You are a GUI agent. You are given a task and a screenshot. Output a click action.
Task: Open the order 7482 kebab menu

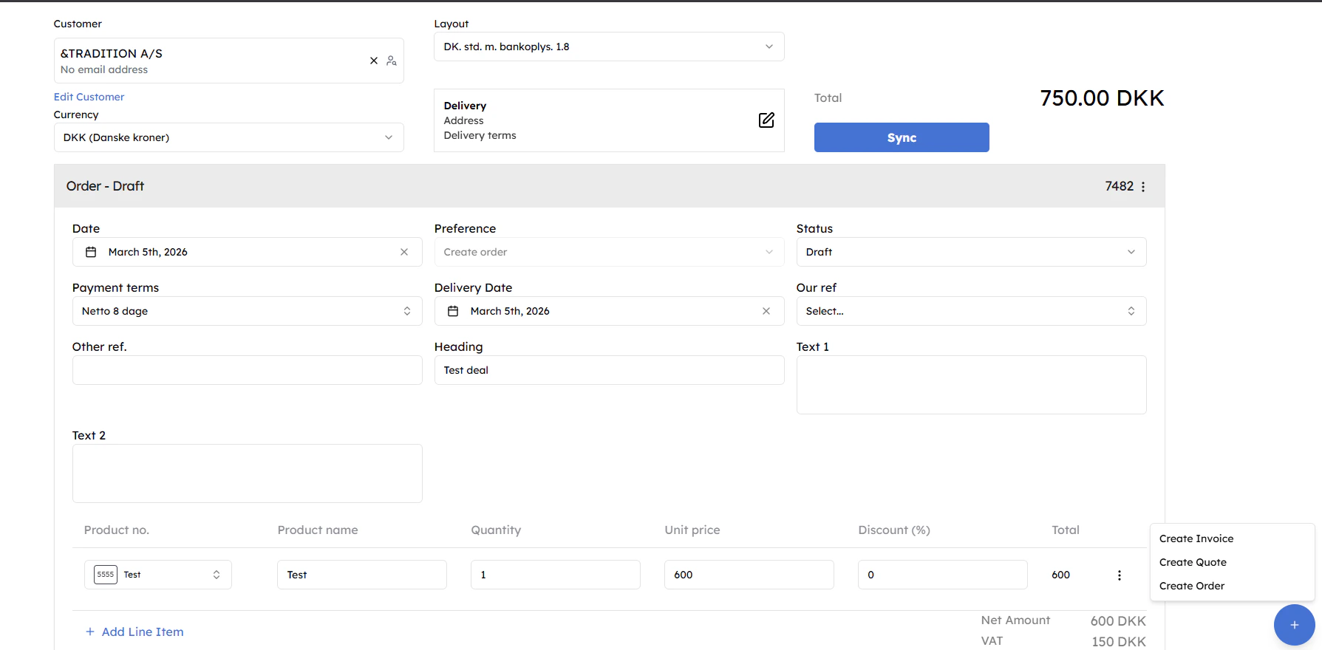pos(1143,187)
